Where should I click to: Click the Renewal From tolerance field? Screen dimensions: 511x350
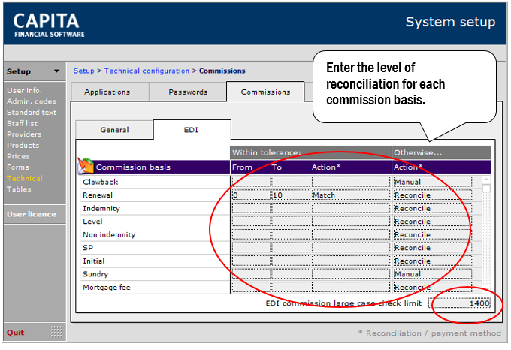click(x=251, y=195)
